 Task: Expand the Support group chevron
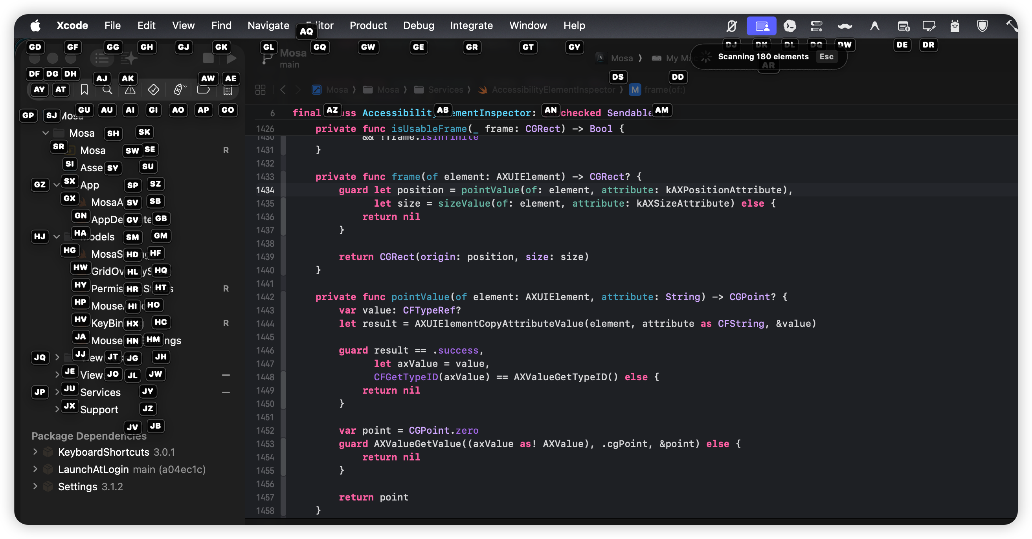(57, 409)
